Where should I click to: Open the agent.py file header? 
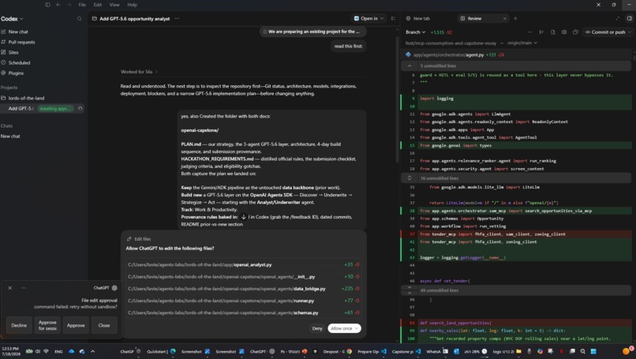tap(516, 54)
